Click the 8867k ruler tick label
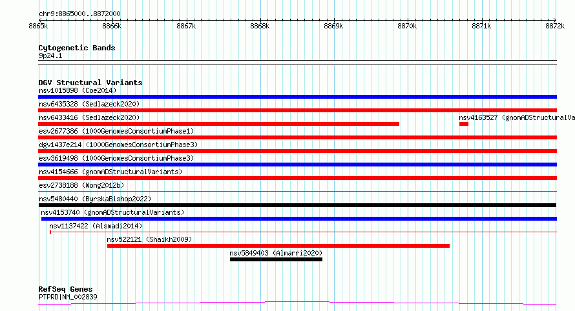The width and height of the screenshot is (575, 311). coord(186,26)
